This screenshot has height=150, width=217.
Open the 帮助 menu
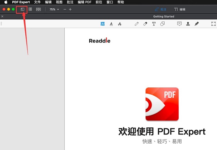[121, 2]
